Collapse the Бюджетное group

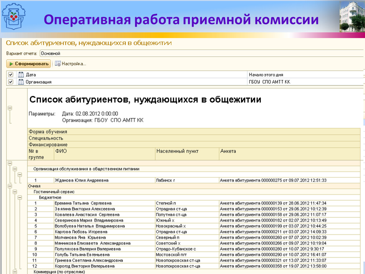20,198
